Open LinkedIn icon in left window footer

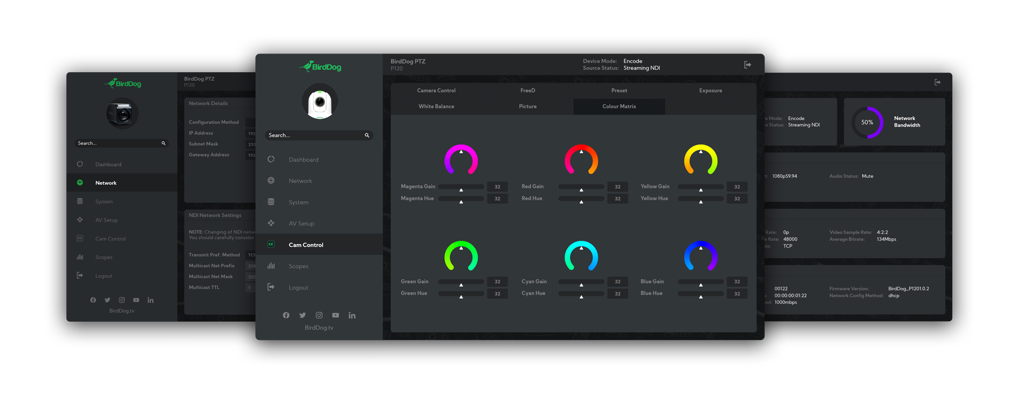151,300
